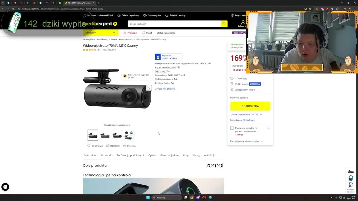Click the Zaloguj się user icon

coord(243,22)
